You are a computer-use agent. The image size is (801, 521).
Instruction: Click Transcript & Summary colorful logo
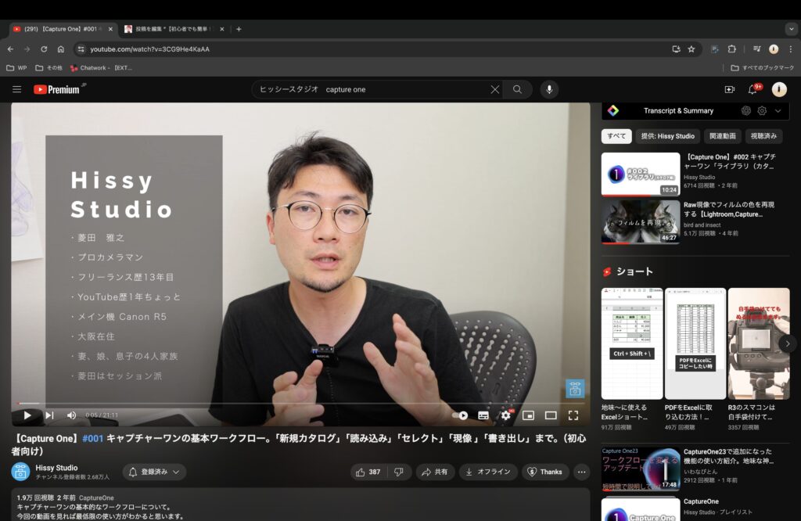click(613, 110)
